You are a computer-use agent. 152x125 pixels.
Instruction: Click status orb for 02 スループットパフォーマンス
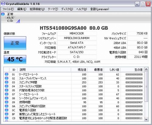click(x=7, y=78)
